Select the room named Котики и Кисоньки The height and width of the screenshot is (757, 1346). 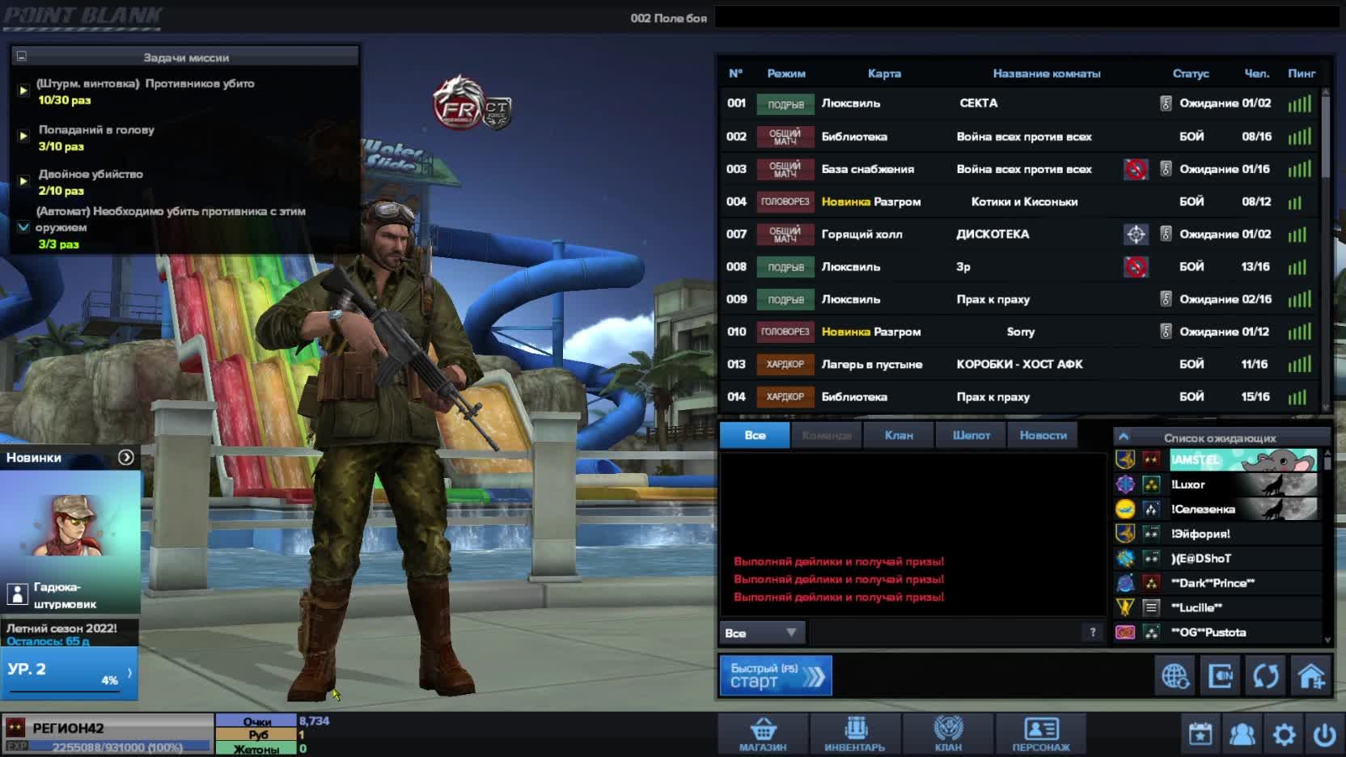tap(1024, 202)
